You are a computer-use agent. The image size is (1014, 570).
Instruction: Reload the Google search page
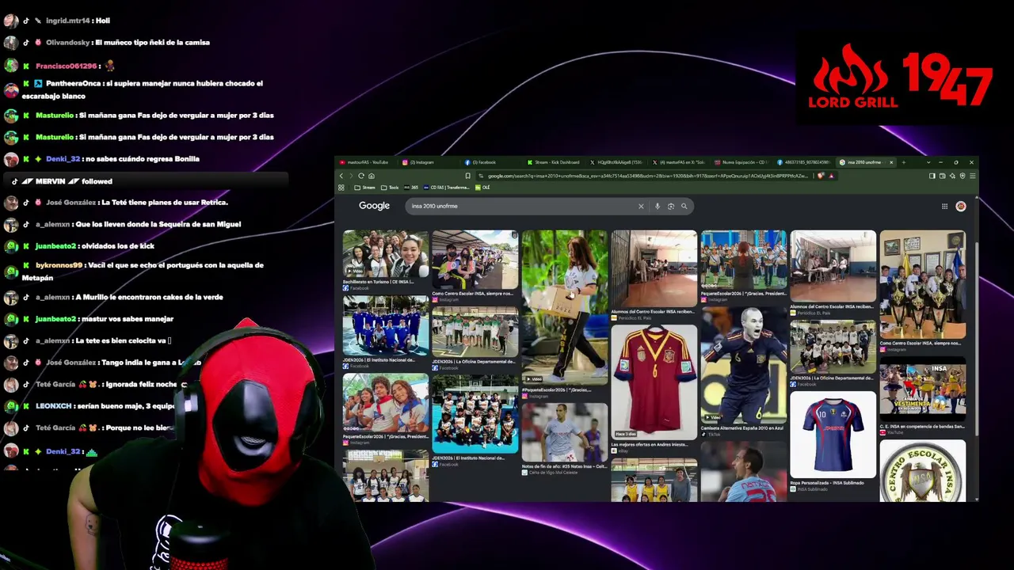(x=361, y=176)
